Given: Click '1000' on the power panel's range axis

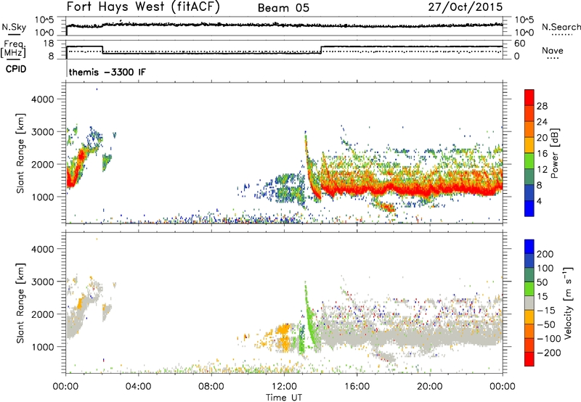Looking at the screenshot, I should [x=43, y=197].
